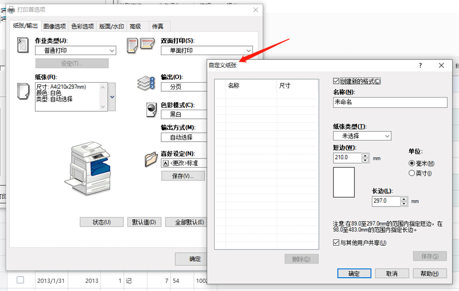Close the 打印首选项 window
The width and height of the screenshot is (459, 291).
[255, 10]
